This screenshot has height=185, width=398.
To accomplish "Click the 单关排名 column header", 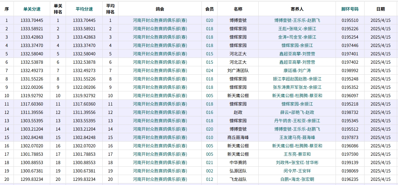I will 58,9.
